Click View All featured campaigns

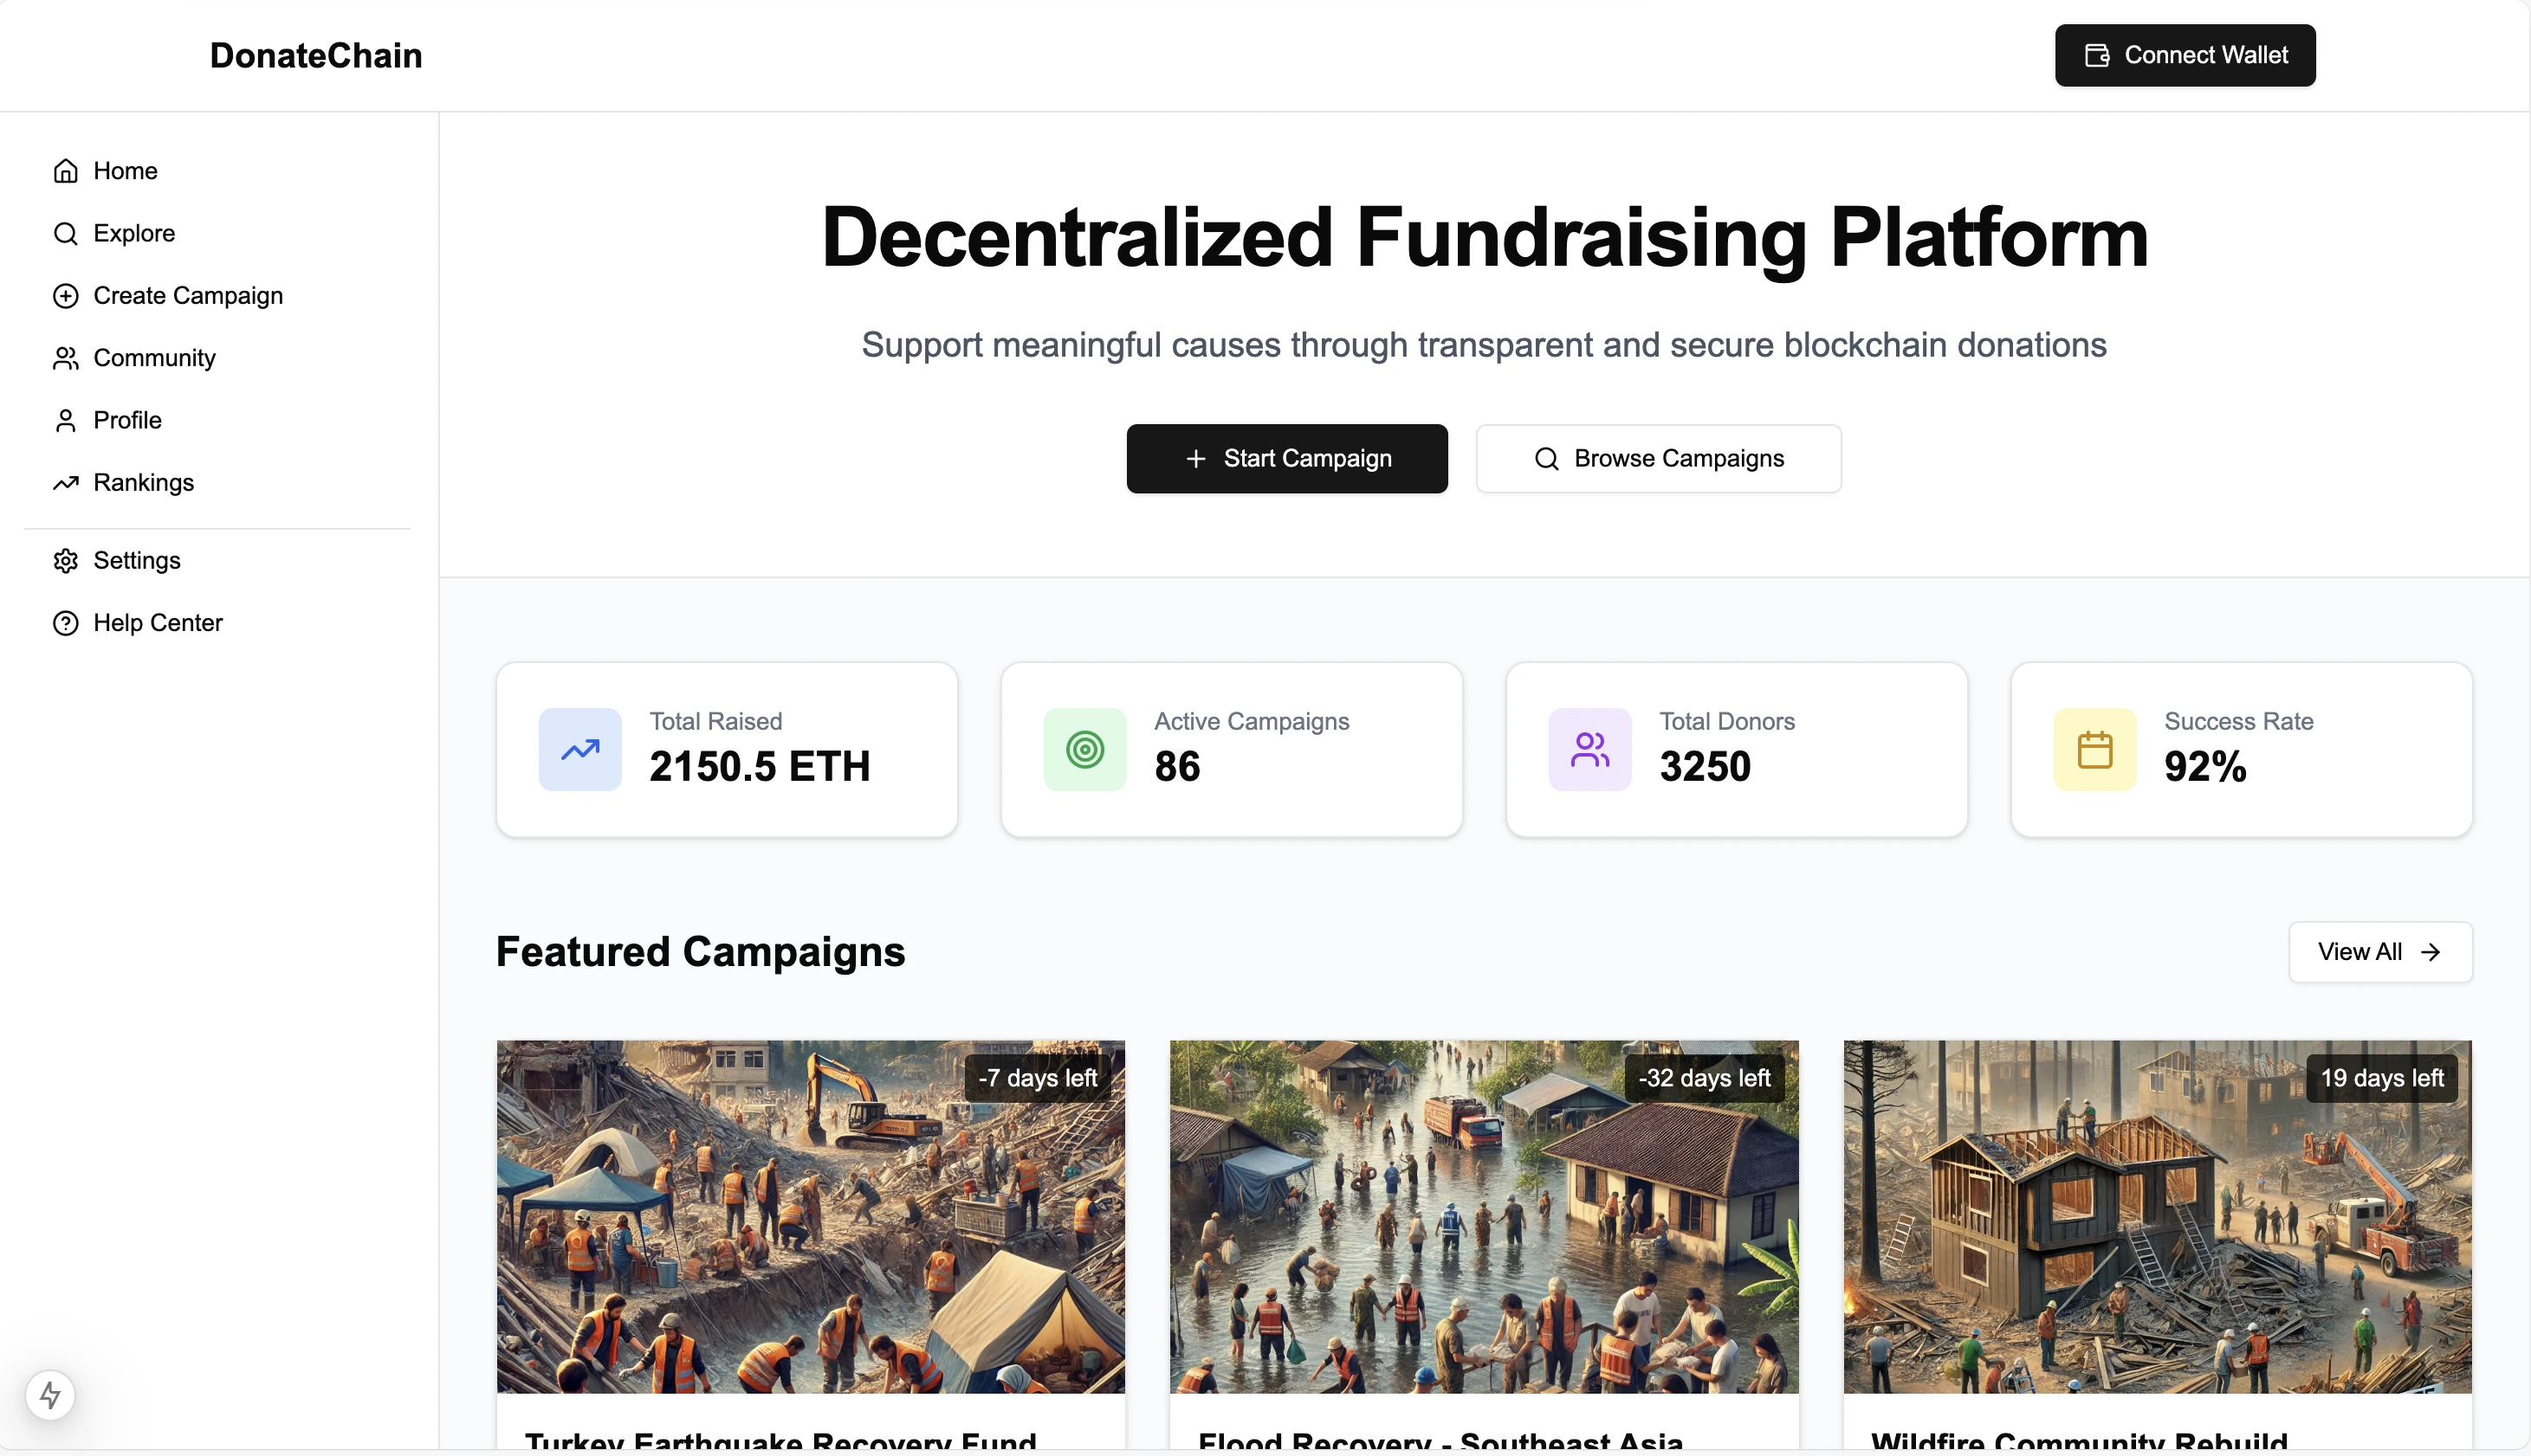pyautogui.click(x=2379, y=952)
